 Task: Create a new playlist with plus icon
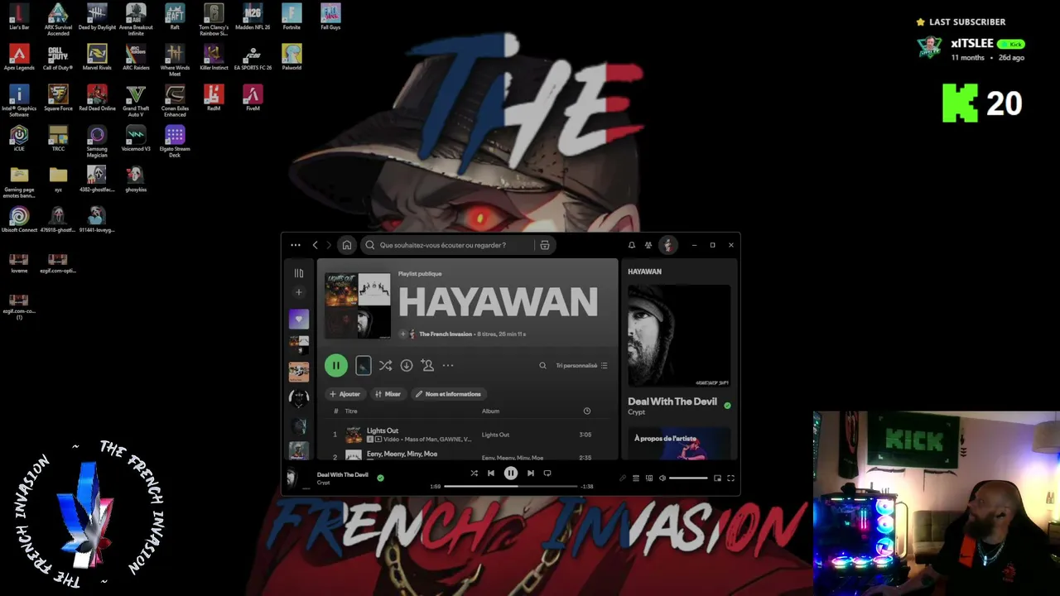[x=299, y=292]
